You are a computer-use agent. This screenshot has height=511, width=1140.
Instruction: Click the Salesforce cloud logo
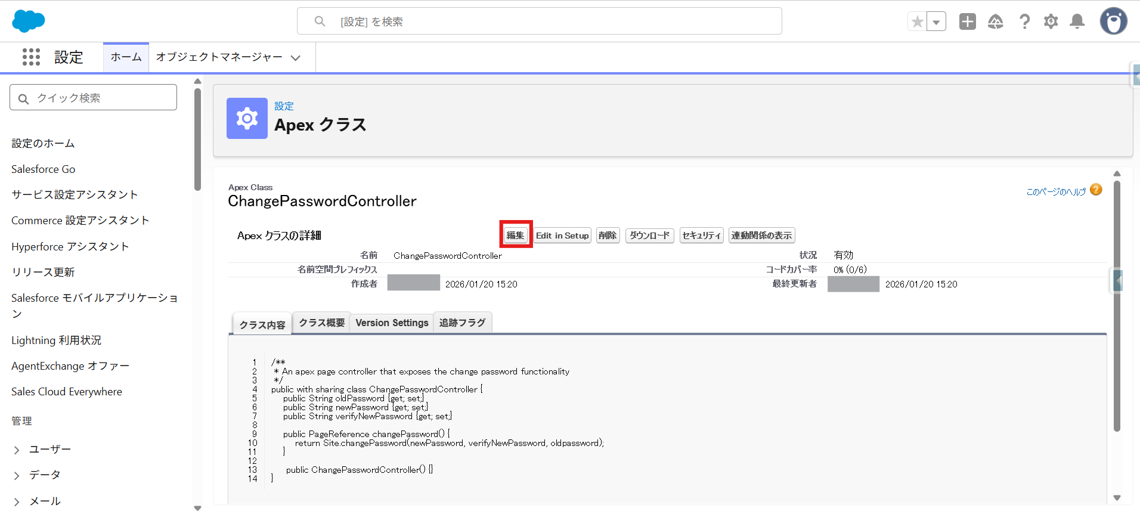(29, 21)
